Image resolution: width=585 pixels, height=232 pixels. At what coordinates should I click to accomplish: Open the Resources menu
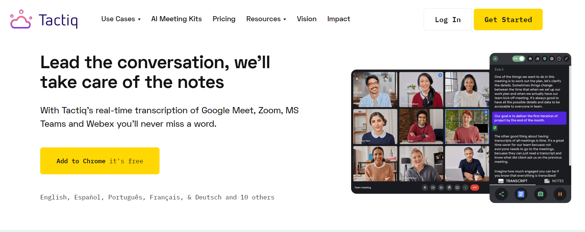pyautogui.click(x=266, y=19)
